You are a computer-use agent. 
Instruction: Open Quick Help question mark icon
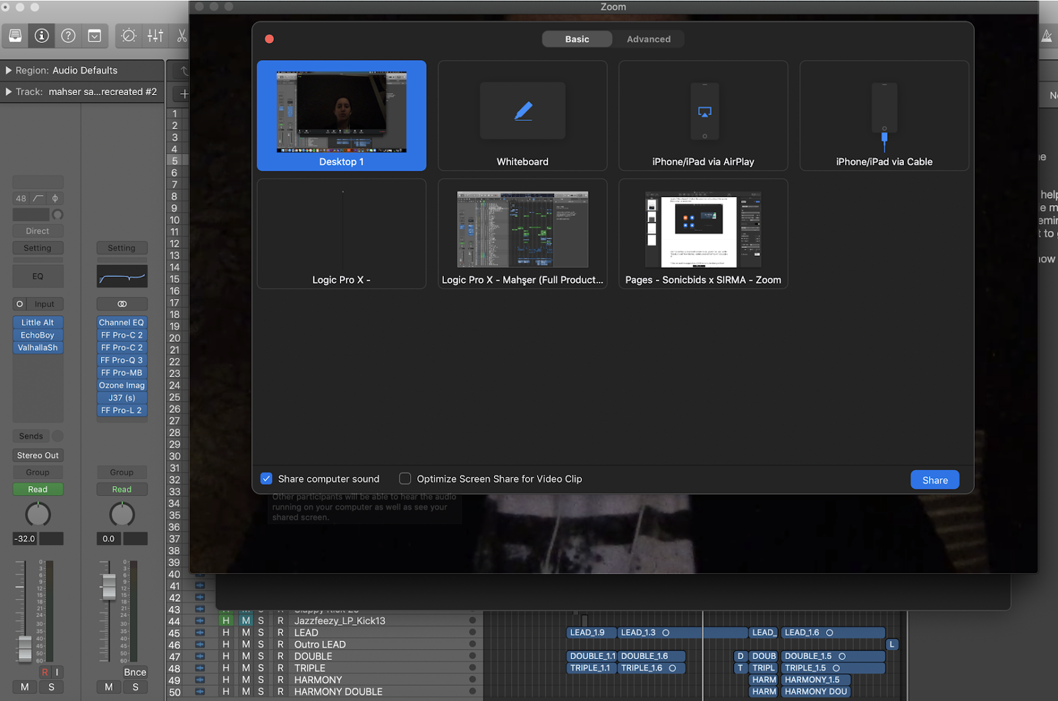tap(68, 36)
